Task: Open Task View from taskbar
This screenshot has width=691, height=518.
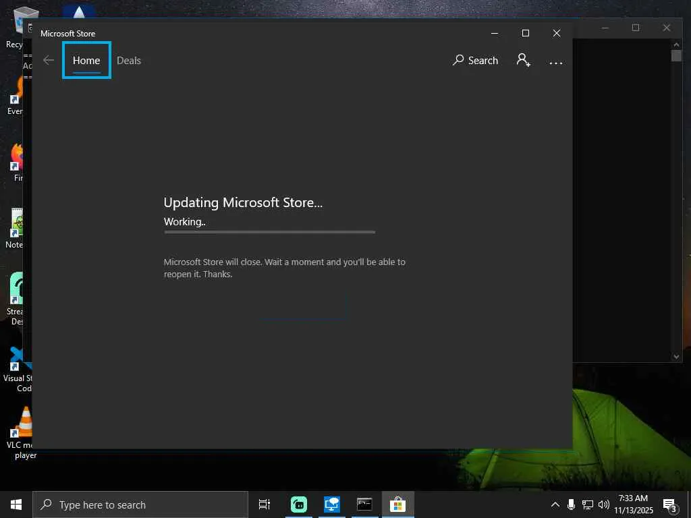Action: pyautogui.click(x=265, y=505)
